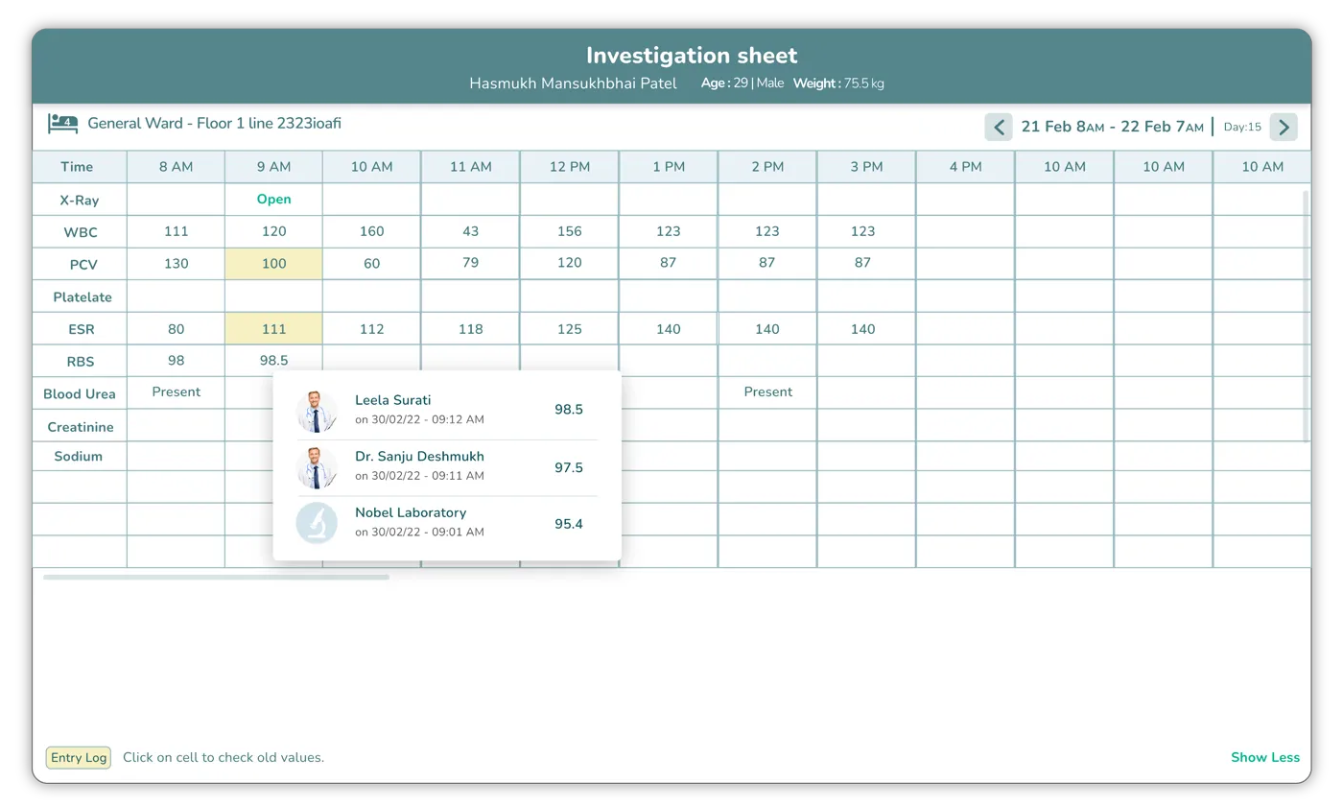The width and height of the screenshot is (1343, 806).
Task: Click patient name Hasmukh Mansukhbhai Patel
Action: point(573,83)
